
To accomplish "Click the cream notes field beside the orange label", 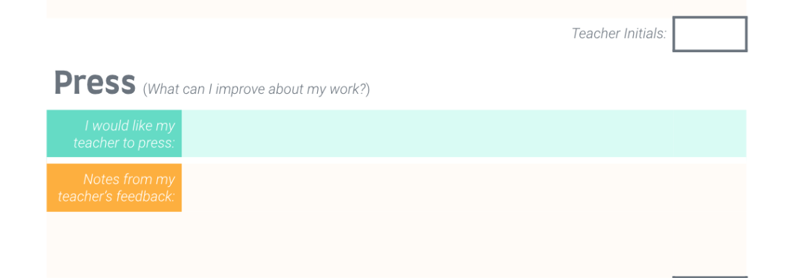I will (464, 188).
